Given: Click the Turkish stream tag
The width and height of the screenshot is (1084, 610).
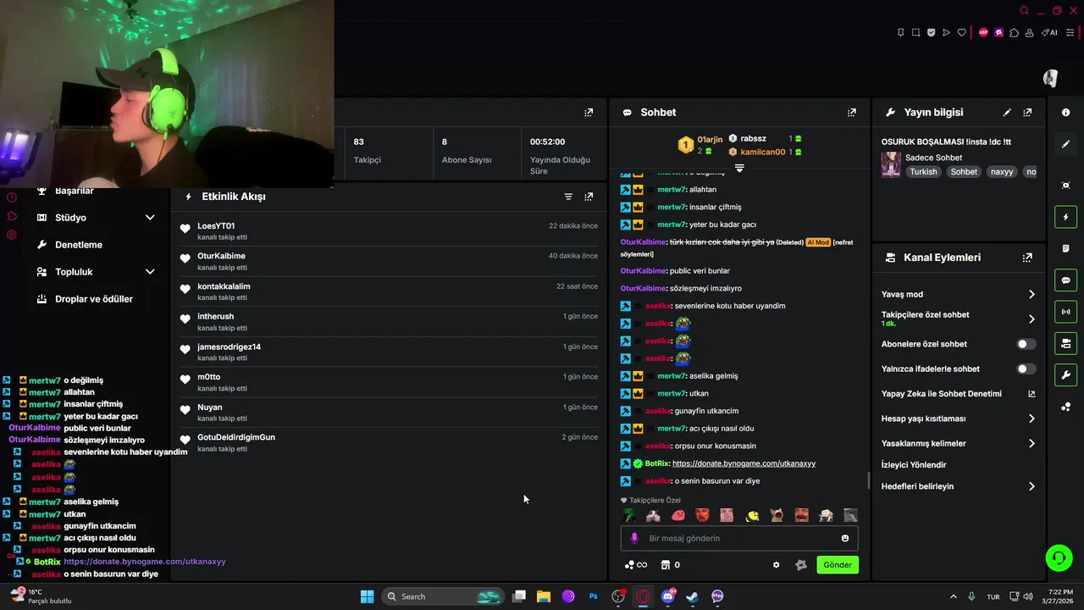Looking at the screenshot, I should point(923,172).
